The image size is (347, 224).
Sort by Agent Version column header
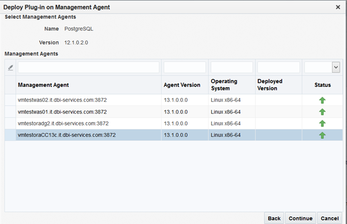pyautogui.click(x=182, y=85)
